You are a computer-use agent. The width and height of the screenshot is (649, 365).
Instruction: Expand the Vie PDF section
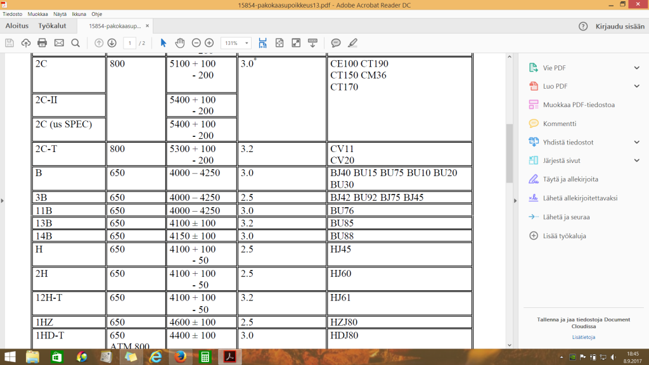tap(636, 68)
